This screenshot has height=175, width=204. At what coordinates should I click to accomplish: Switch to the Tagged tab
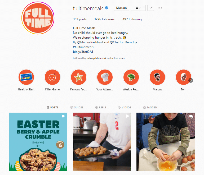150,108
